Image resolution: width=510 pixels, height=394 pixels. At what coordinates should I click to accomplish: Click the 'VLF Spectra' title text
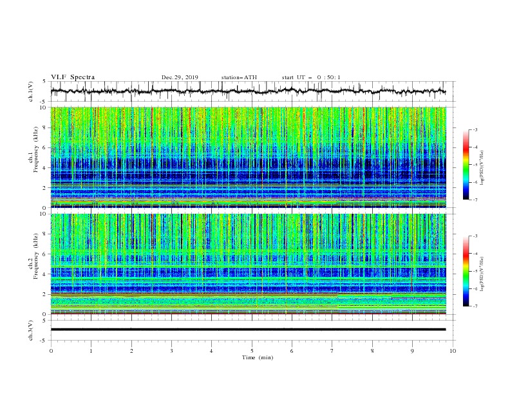[x=73, y=77]
